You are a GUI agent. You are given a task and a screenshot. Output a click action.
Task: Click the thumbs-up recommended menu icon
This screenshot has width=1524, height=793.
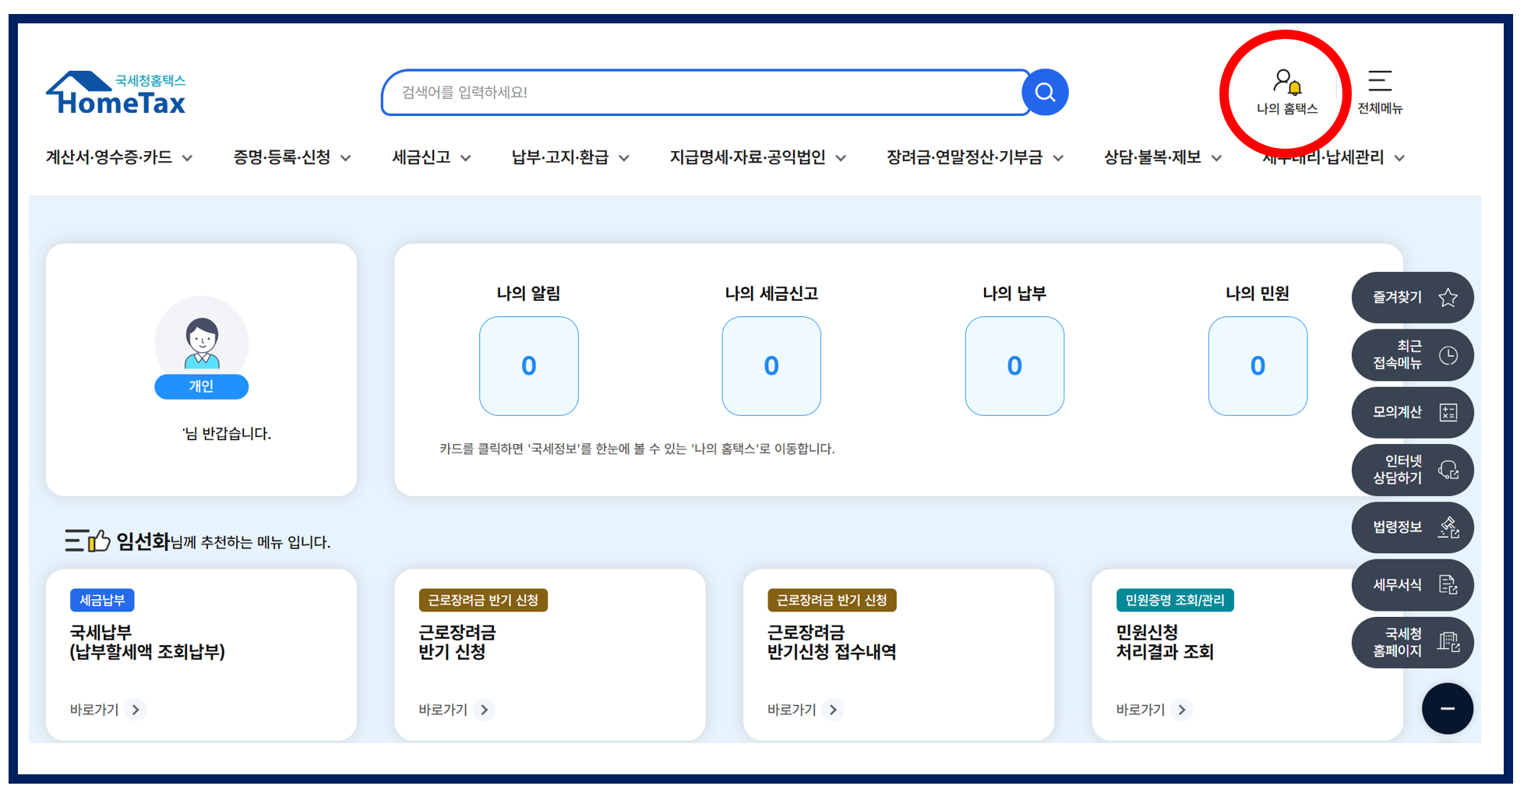tap(88, 541)
